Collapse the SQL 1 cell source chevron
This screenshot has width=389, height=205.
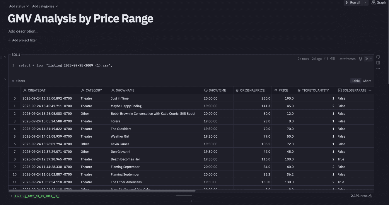(x=5, y=57)
